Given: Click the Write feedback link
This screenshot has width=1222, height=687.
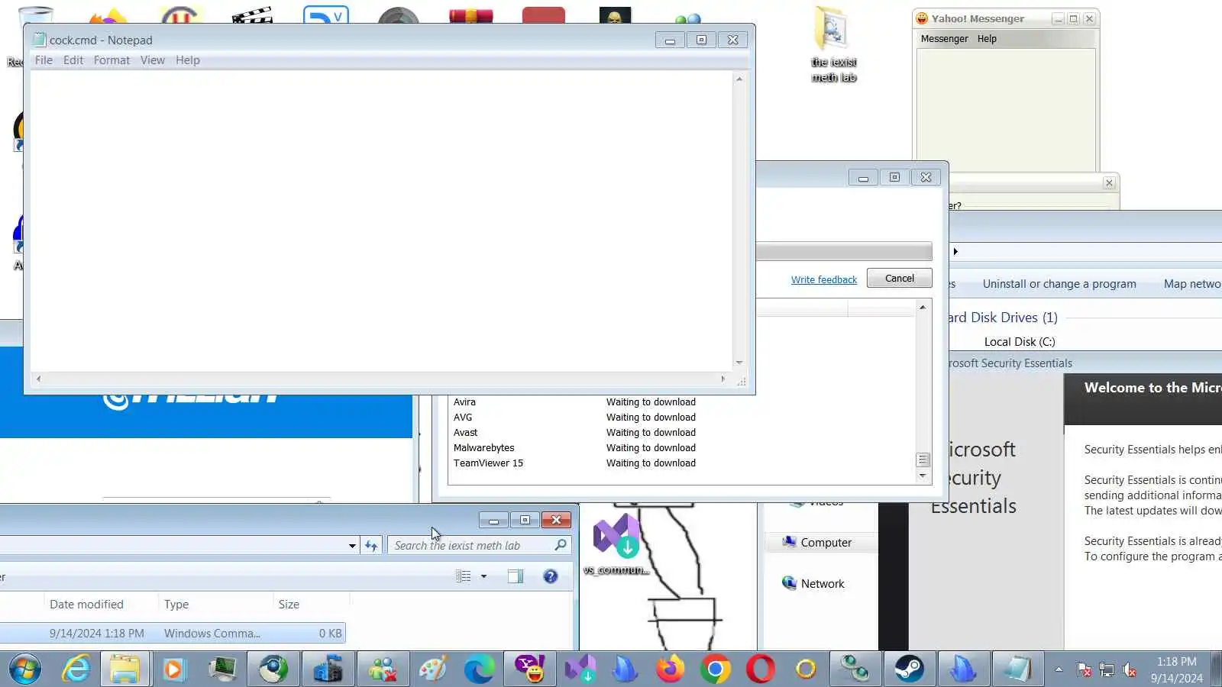Looking at the screenshot, I should pos(824,279).
